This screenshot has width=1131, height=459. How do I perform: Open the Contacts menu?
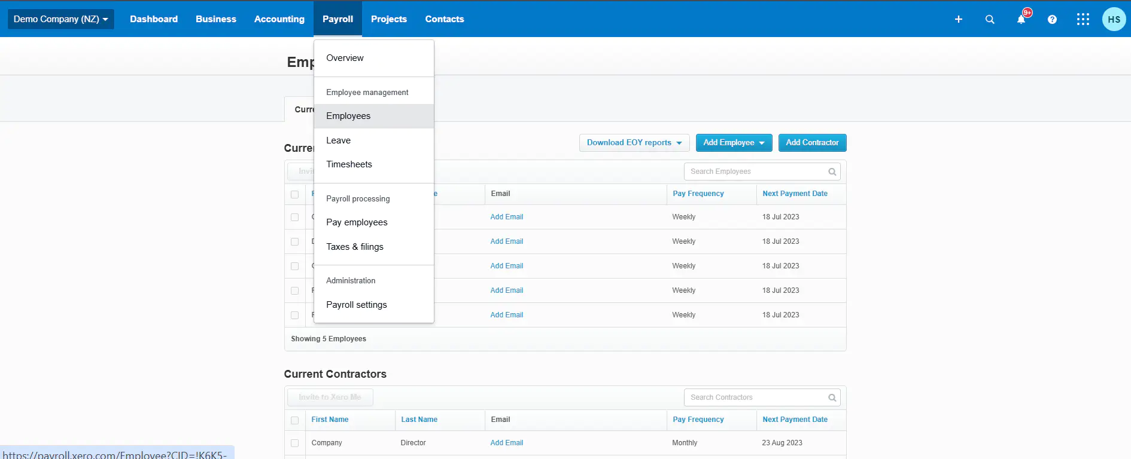point(445,19)
